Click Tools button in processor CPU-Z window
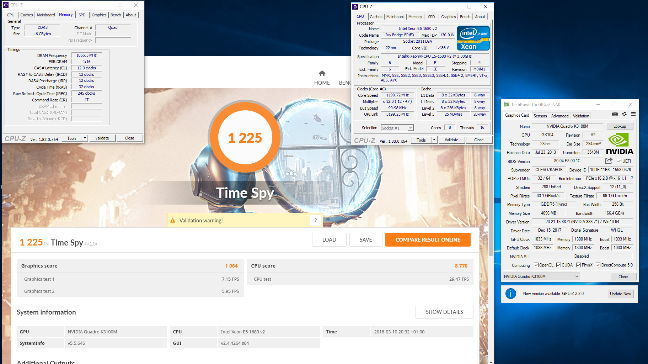Screen dimensions: 648x364 tap(421, 140)
